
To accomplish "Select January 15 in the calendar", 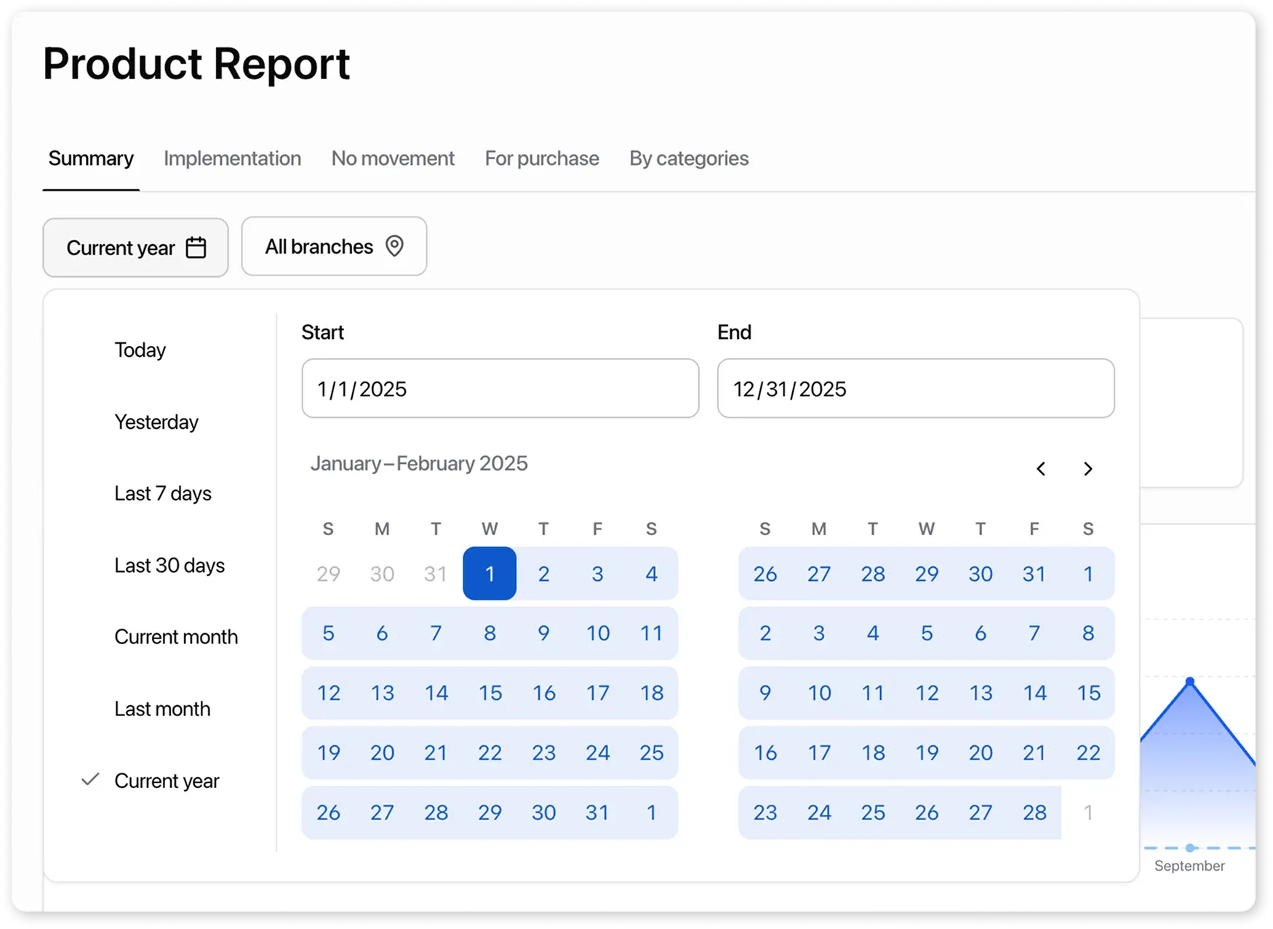I will pos(490,693).
